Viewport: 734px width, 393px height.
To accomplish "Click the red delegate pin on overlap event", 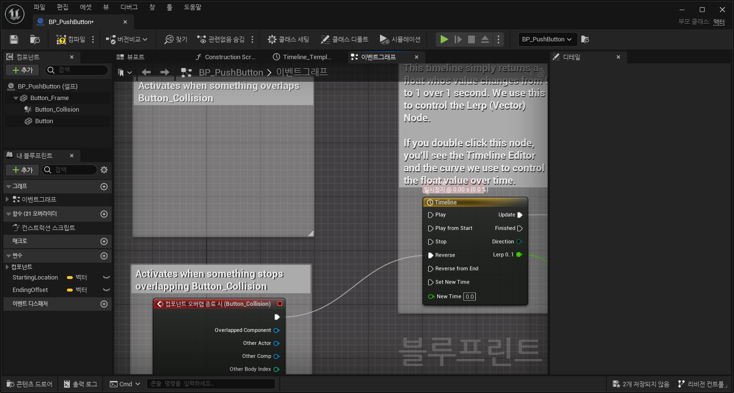I will [x=279, y=304].
